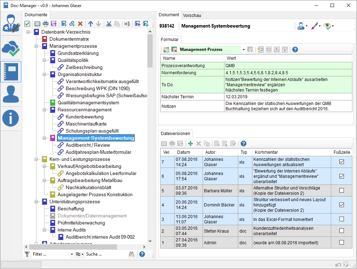The image size is (357, 269).
Task: Click the red X delete icon above the tree
Action: click(x=80, y=24)
